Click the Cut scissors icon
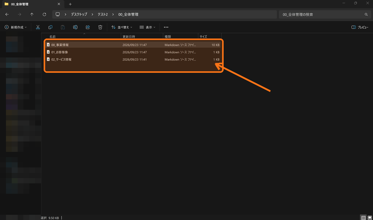373x220 pixels. coord(38,27)
